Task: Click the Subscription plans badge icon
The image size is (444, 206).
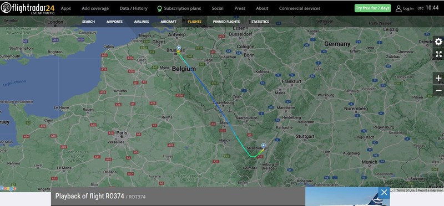Action: (159, 9)
